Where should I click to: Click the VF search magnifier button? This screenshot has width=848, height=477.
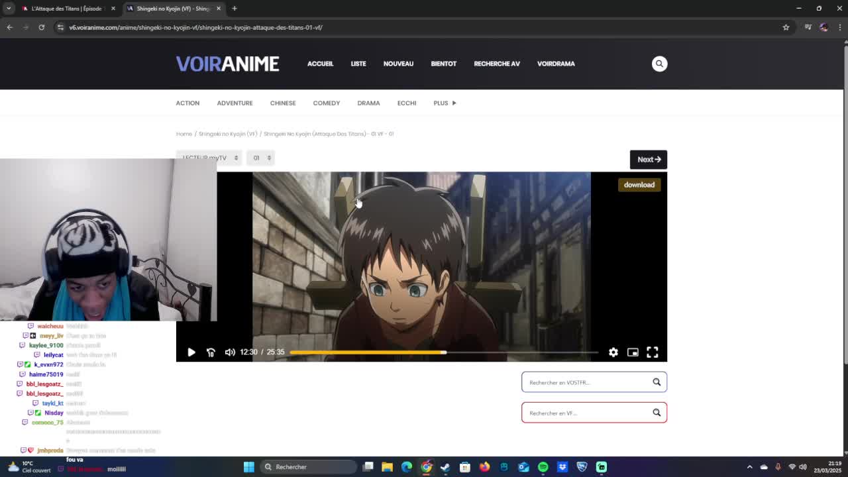tap(657, 413)
